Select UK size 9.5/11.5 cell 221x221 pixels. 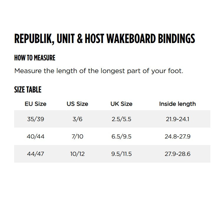point(121,154)
